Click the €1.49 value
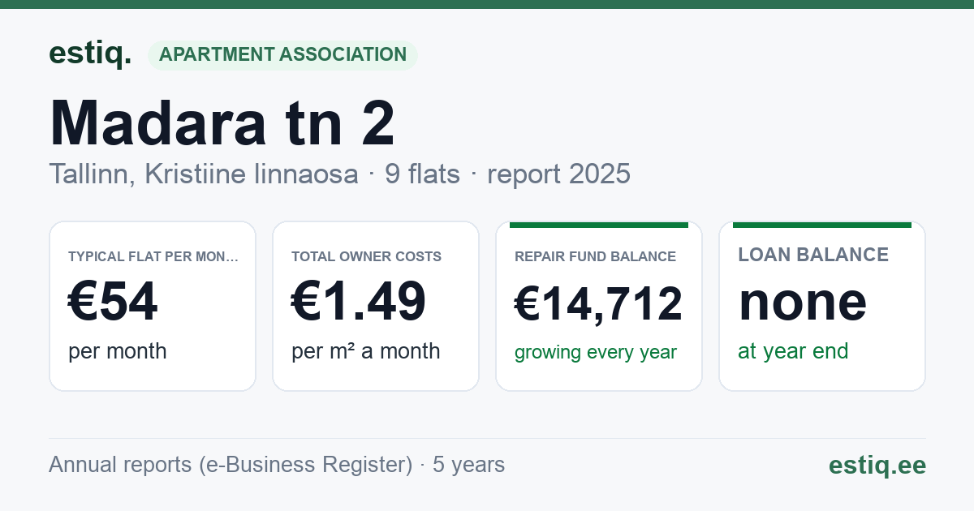Image resolution: width=974 pixels, height=511 pixels. coord(359,302)
